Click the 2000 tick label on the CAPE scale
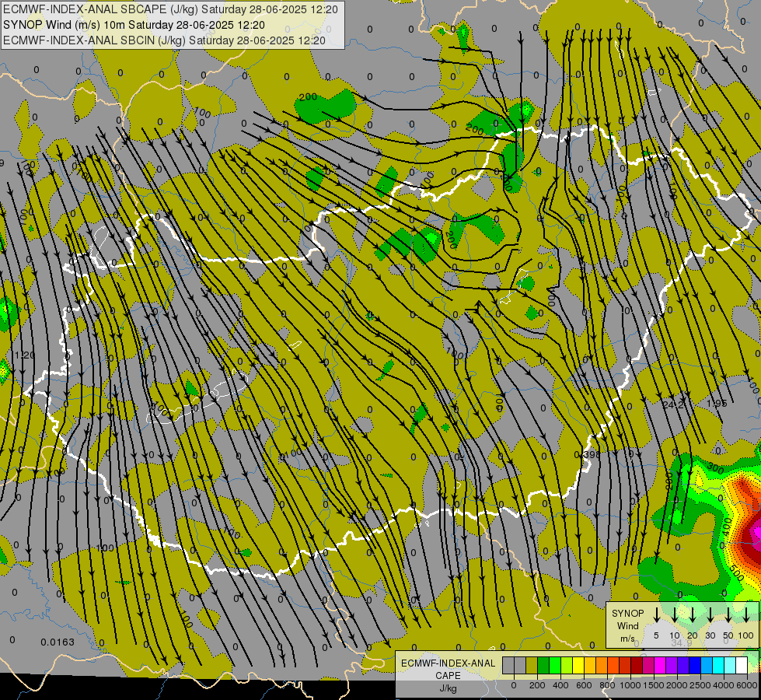The height and width of the screenshot is (700, 761). tap(677, 685)
